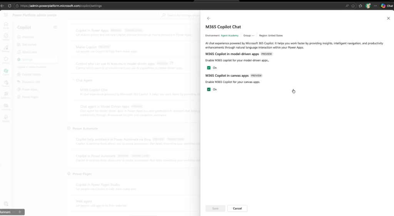The image size is (394, 216).
Task: Toggle M365 Copilot in canvas apps checkbox
Action: click(x=209, y=89)
